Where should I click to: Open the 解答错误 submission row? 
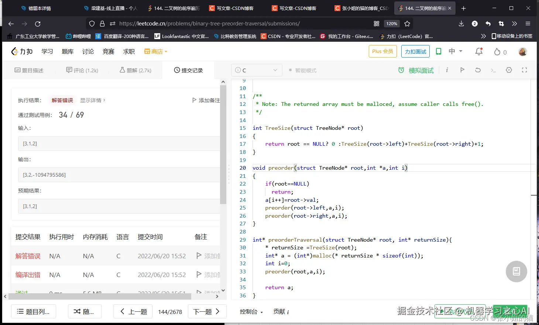[116, 256]
